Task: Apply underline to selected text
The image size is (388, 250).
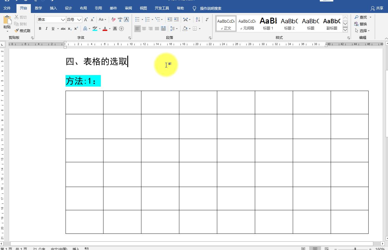Action: tap(53, 29)
